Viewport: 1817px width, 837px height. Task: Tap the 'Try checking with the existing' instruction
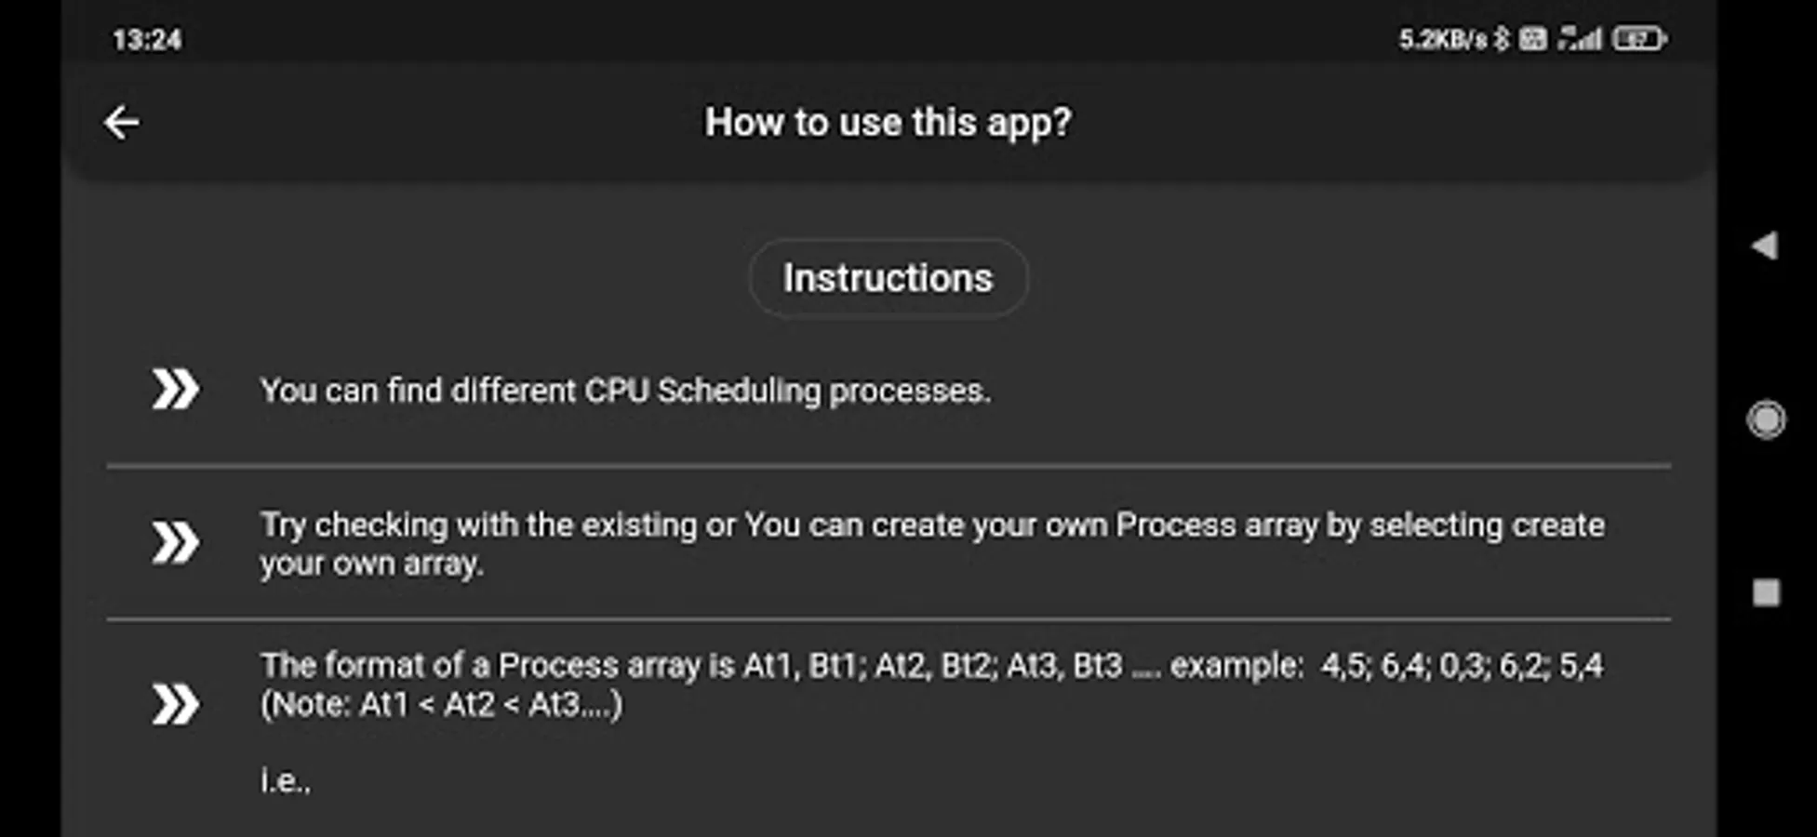[931, 543]
